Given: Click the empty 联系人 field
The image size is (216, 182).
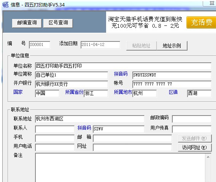Looking at the screenshot, I should pyautogui.click(x=55, y=129).
